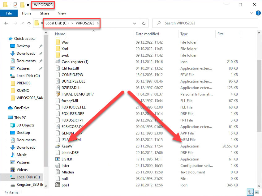Click the KasaW application icon

(58, 146)
